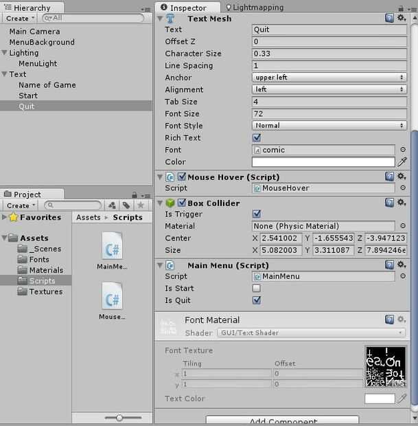Select the MainMenu C# script asset

click(112, 251)
